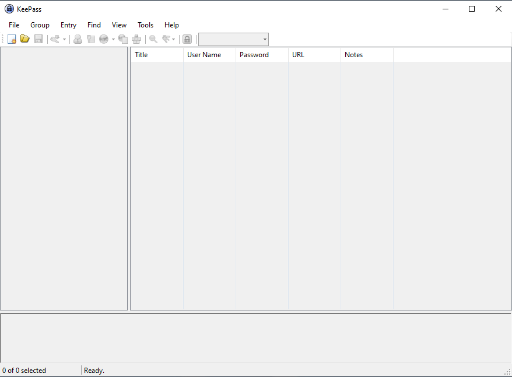512x377 pixels.
Task: Click the Copy Password icon
Action: (90, 39)
